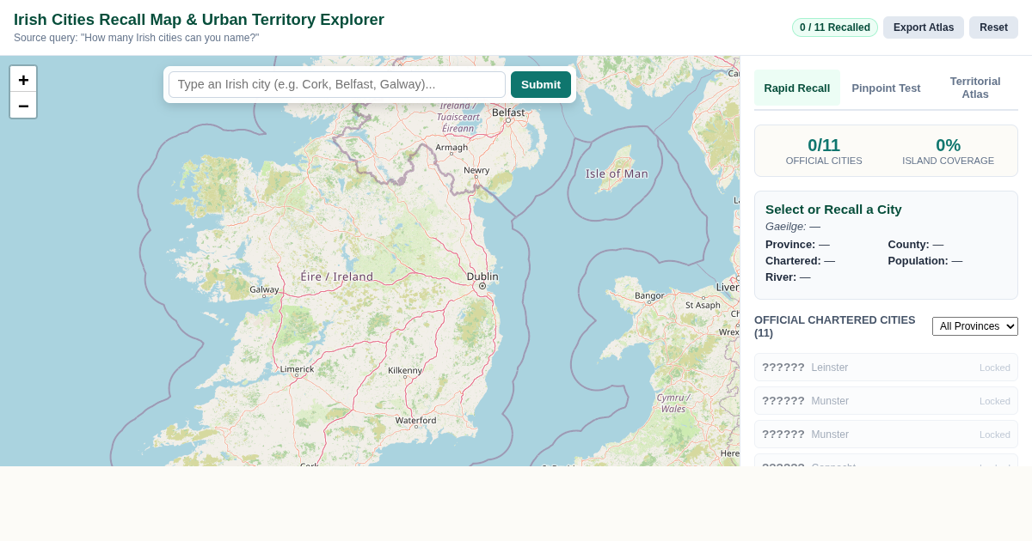Select the locked Leinster city row
The image size is (1032, 541).
coord(886,368)
